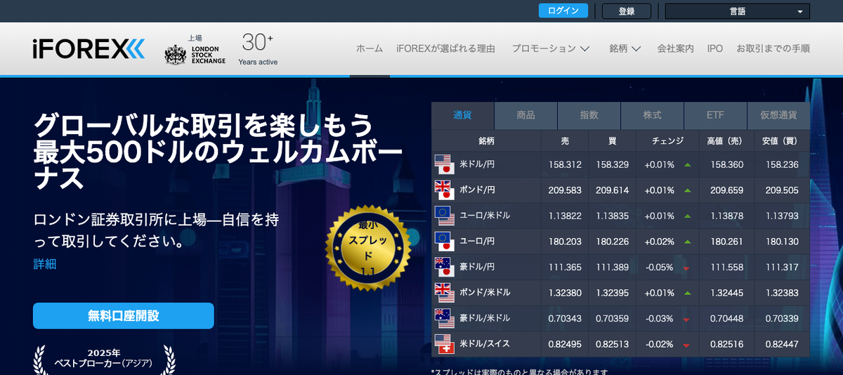The image size is (843, 375).
Task: Click high value 0.82516
Action: click(727, 344)
